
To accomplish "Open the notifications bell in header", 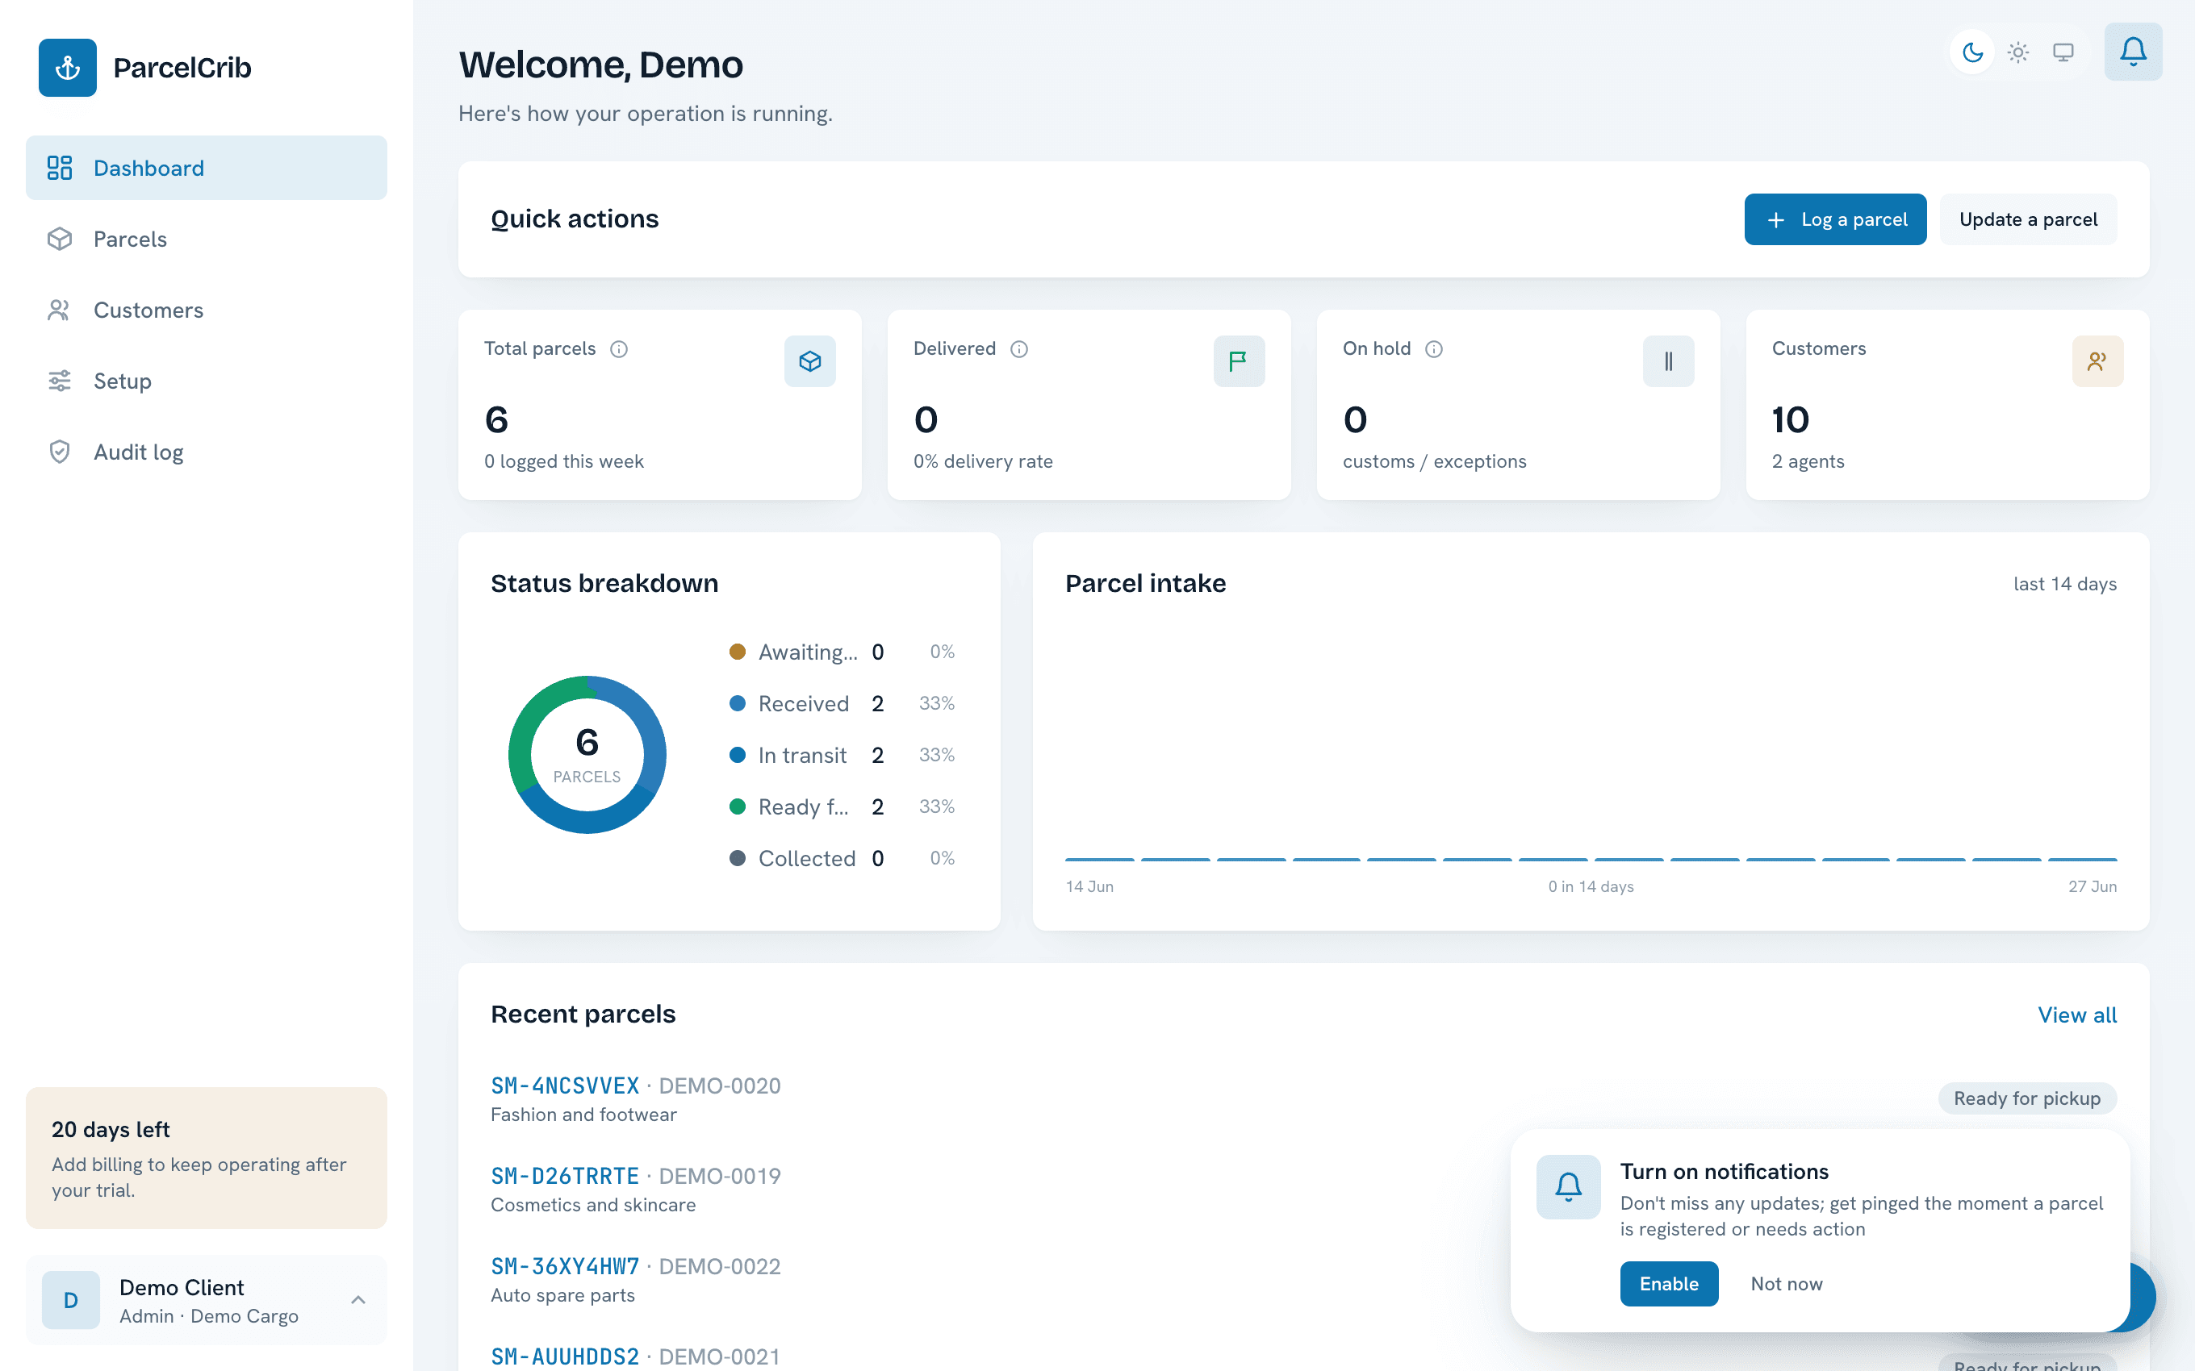I will point(2132,52).
